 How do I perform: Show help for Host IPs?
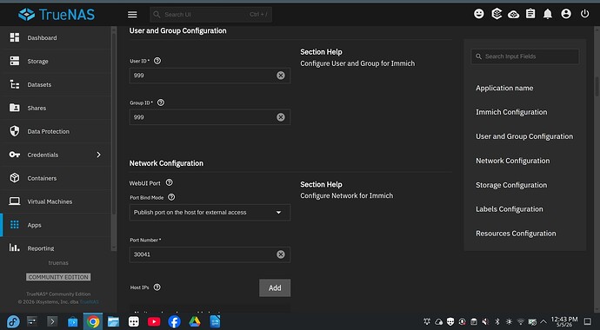[x=157, y=287]
